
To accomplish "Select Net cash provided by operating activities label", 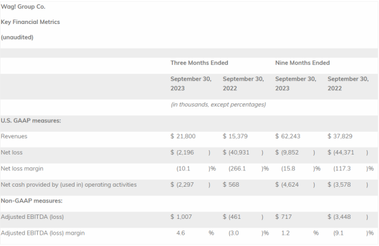I will [69, 185].
